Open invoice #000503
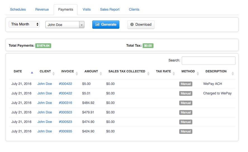Viewport: 248px width, 152px height. coord(65,112)
